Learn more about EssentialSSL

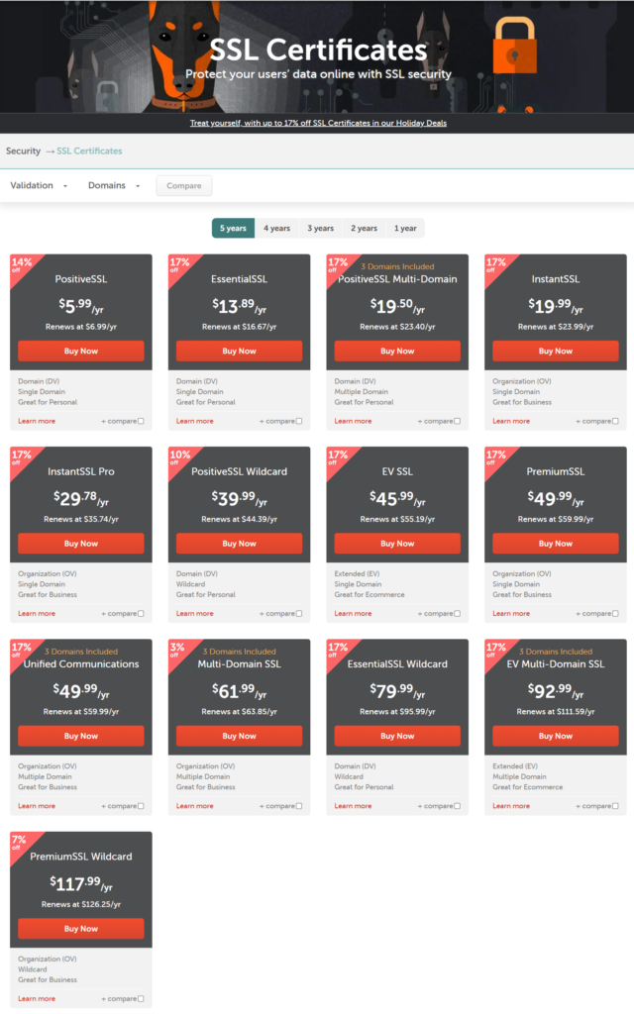pos(195,421)
